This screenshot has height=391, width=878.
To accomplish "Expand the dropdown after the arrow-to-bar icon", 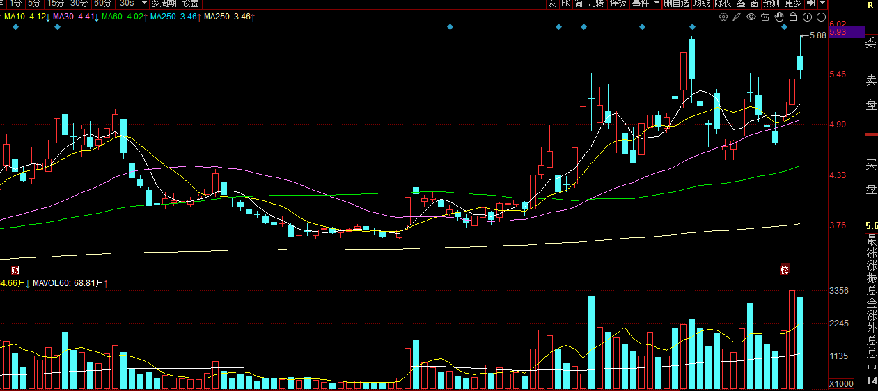I will 823,3.
